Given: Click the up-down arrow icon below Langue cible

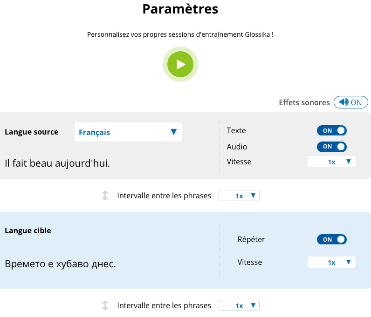Looking at the screenshot, I should [x=105, y=306].
